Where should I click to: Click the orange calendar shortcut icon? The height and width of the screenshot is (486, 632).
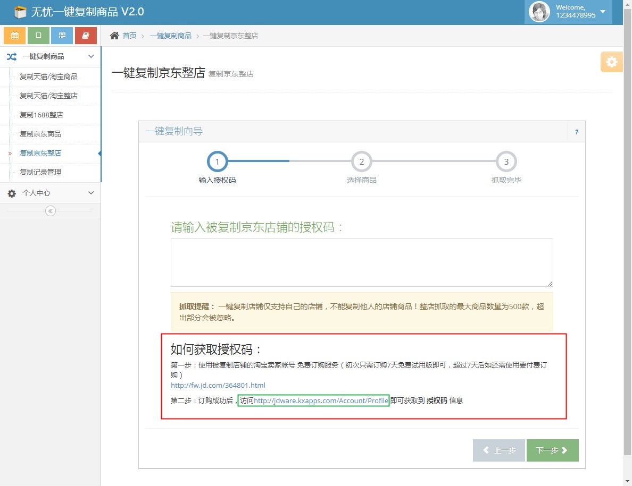(14, 36)
